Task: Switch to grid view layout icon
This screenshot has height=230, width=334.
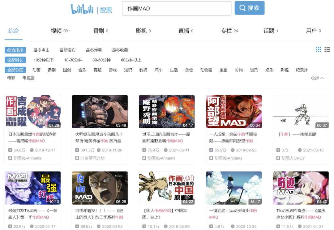Action: [318, 50]
